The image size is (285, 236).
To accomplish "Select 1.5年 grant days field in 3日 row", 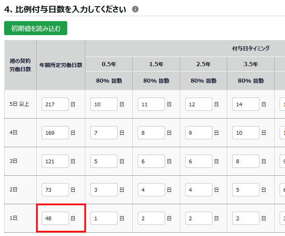I will 151,161.
